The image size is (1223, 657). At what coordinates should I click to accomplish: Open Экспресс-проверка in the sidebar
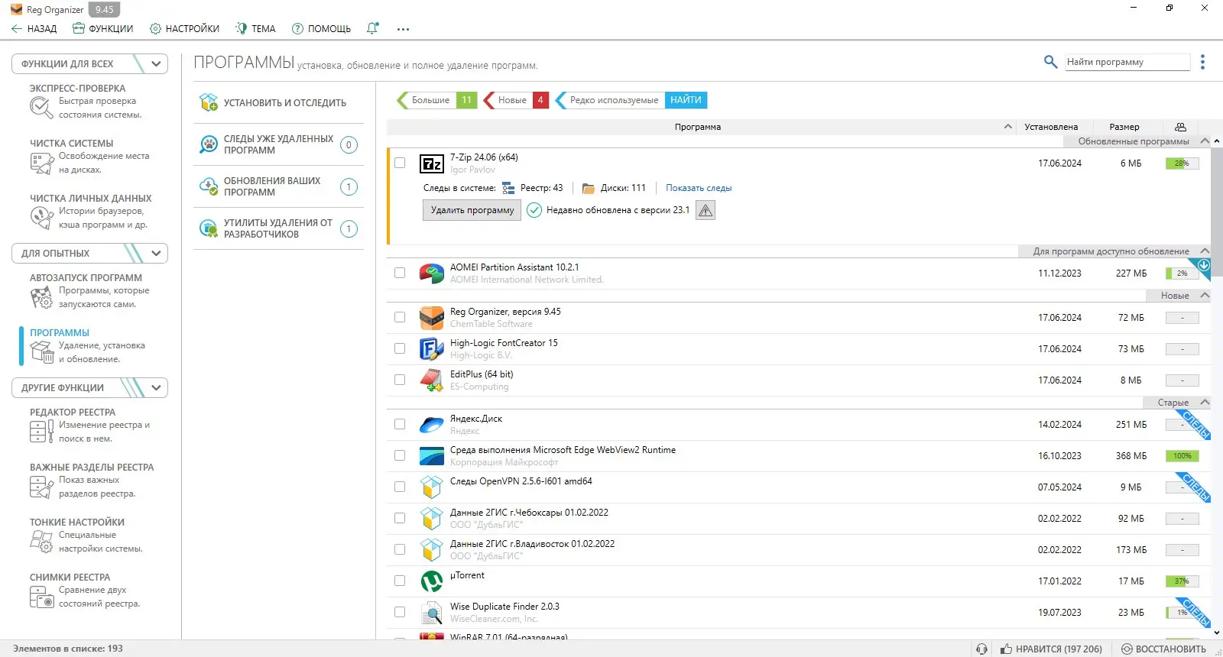pyautogui.click(x=90, y=102)
